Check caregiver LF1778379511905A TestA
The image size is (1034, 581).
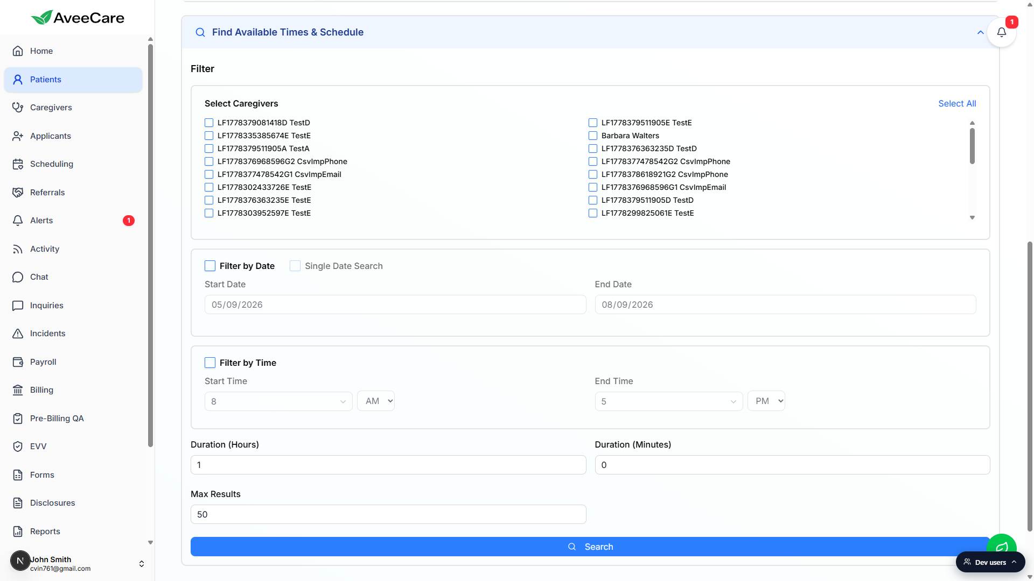209,148
